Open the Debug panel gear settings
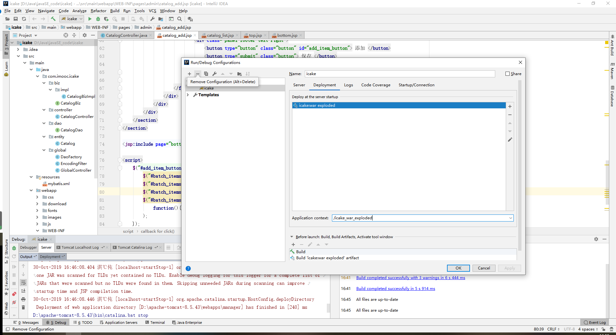616x335 pixels. (596, 239)
